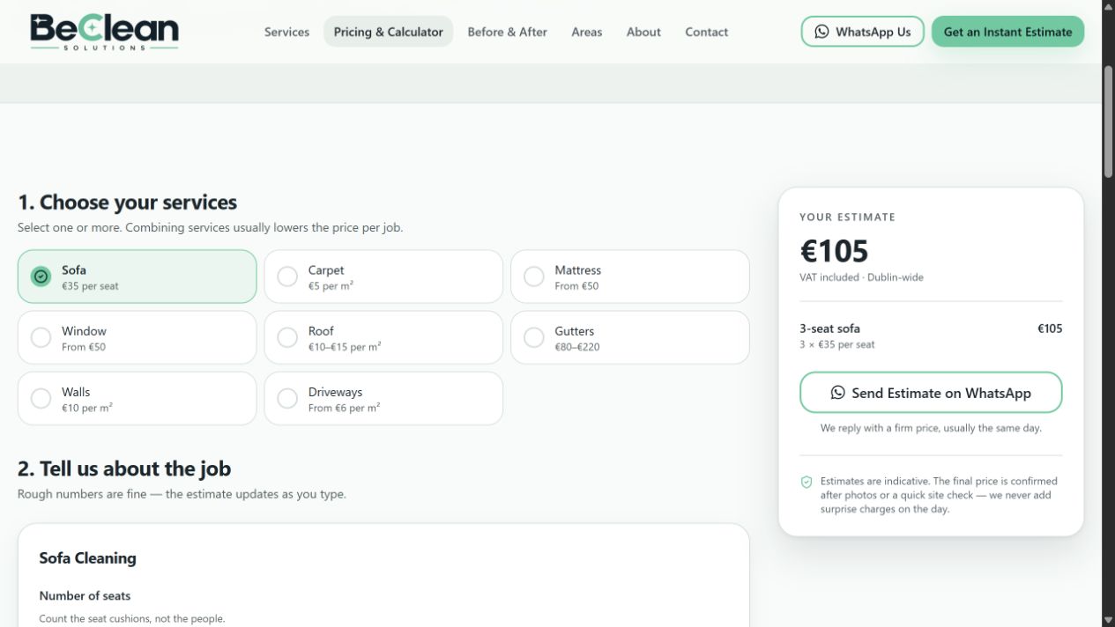Click the shield icon beside estimates disclaimer

pyautogui.click(x=807, y=482)
